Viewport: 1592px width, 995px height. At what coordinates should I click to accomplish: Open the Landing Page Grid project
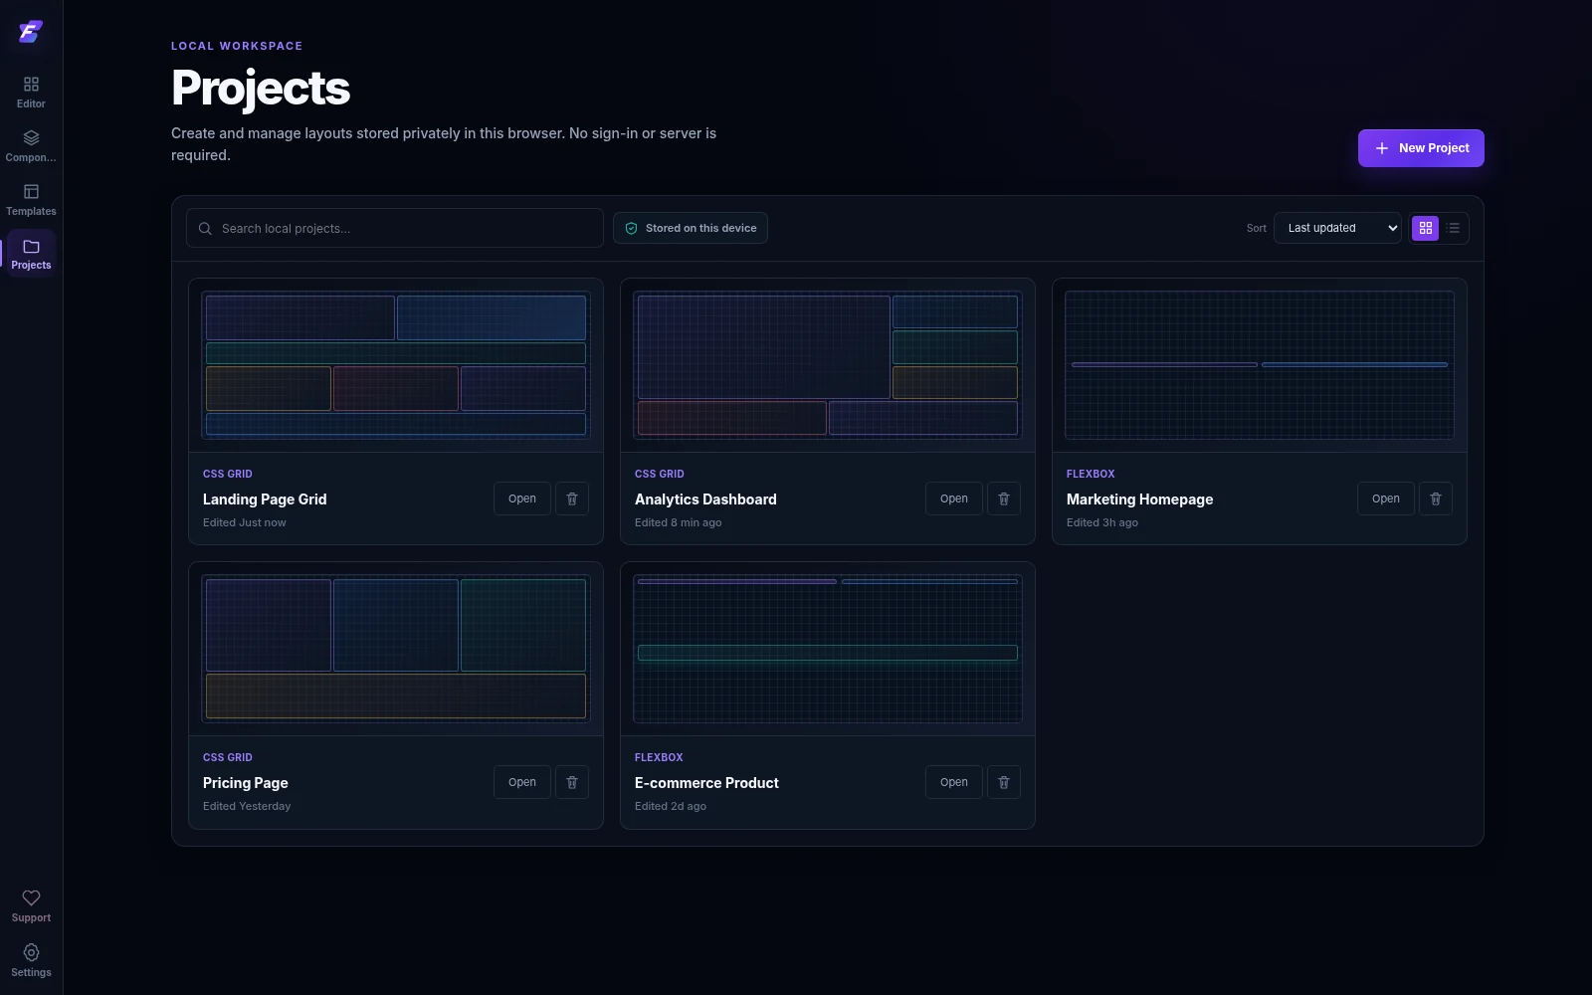point(522,498)
